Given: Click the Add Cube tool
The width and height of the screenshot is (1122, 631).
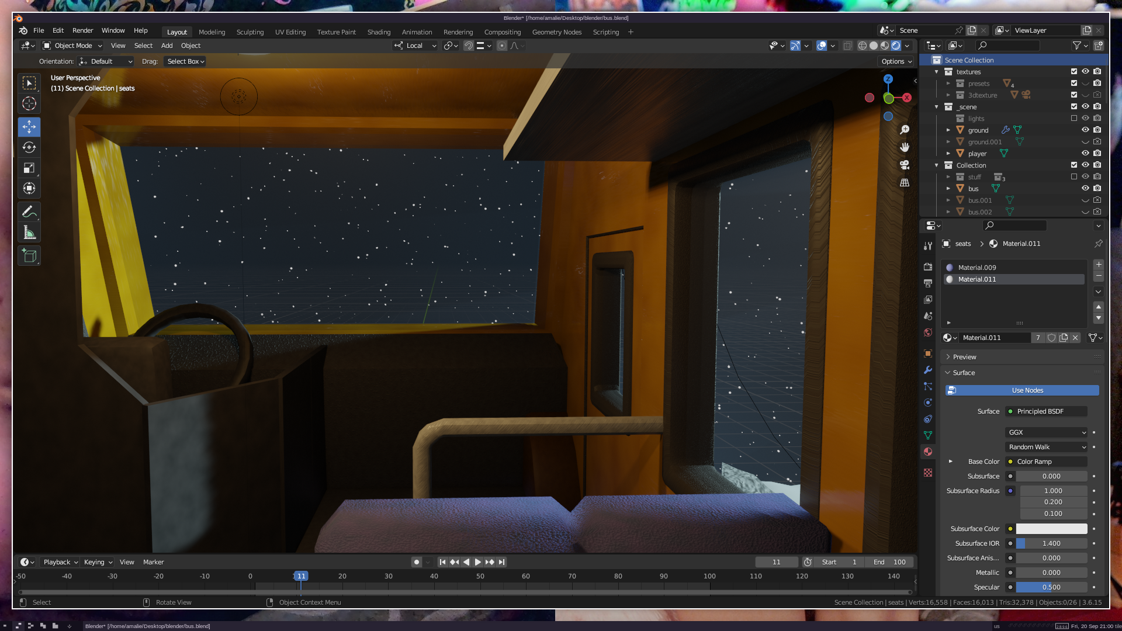Looking at the screenshot, I should pyautogui.click(x=29, y=256).
